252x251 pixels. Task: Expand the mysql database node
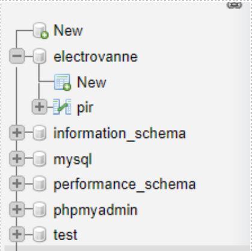[x=17, y=159]
